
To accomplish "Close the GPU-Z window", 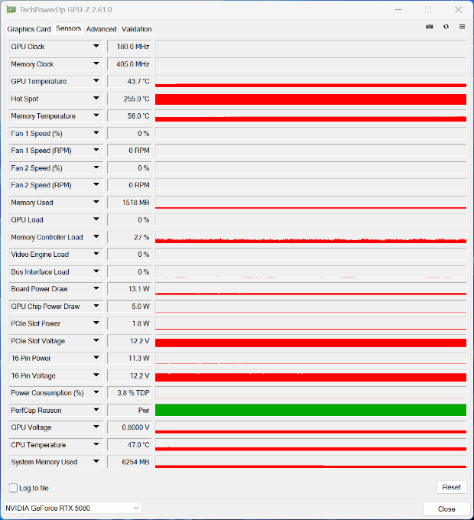I will [x=459, y=10].
